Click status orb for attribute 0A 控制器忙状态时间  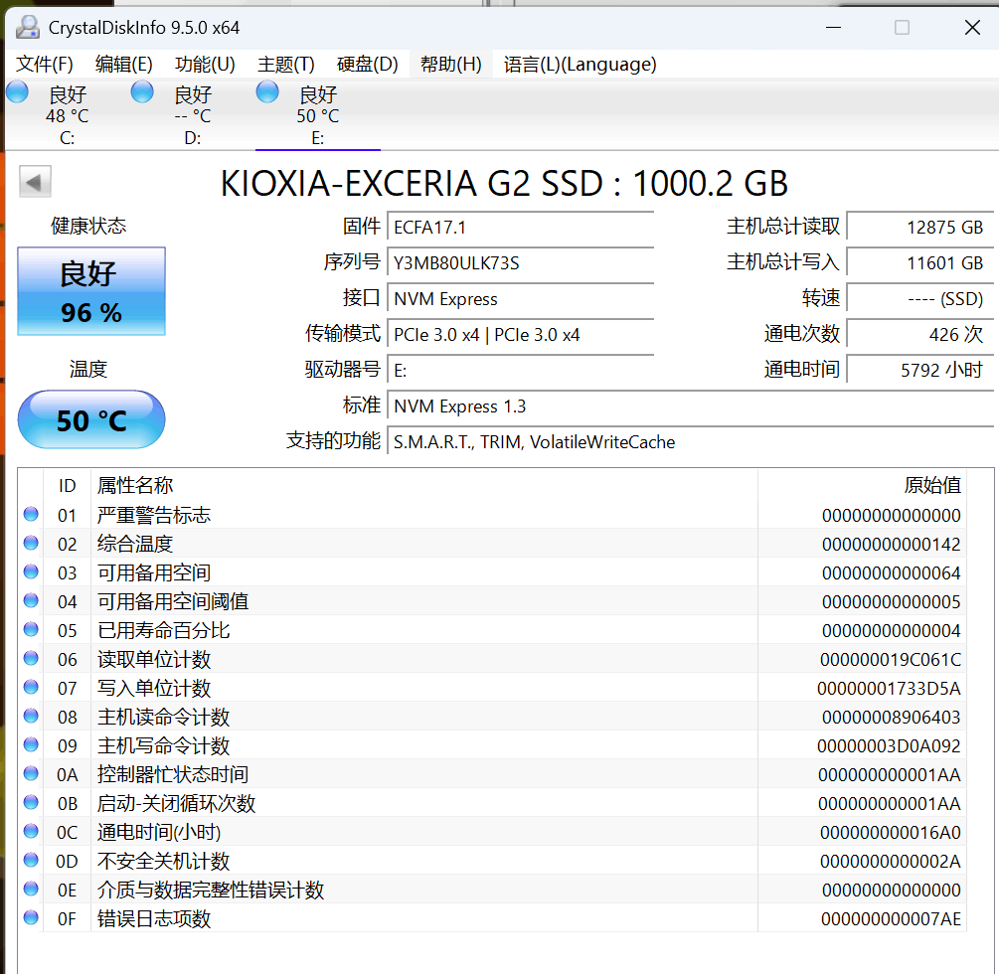coord(31,773)
